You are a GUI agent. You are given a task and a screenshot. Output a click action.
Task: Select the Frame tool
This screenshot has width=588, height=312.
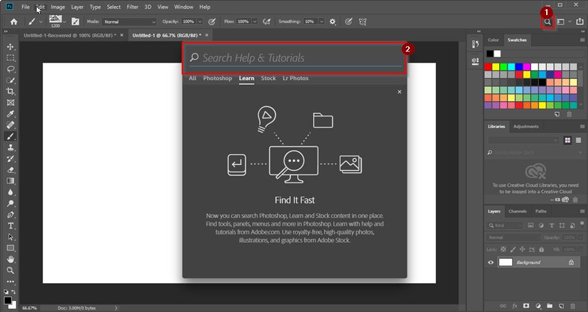(x=10, y=102)
